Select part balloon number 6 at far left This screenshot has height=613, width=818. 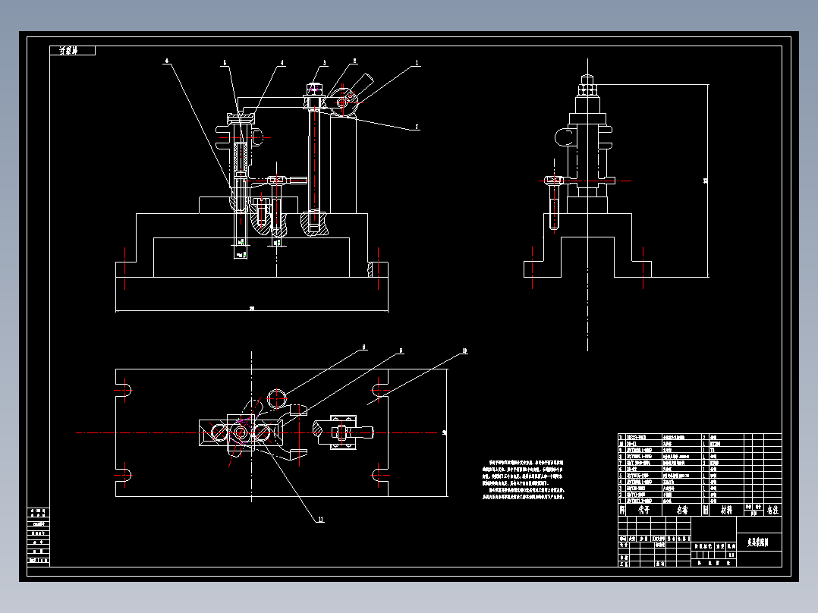pyautogui.click(x=167, y=61)
